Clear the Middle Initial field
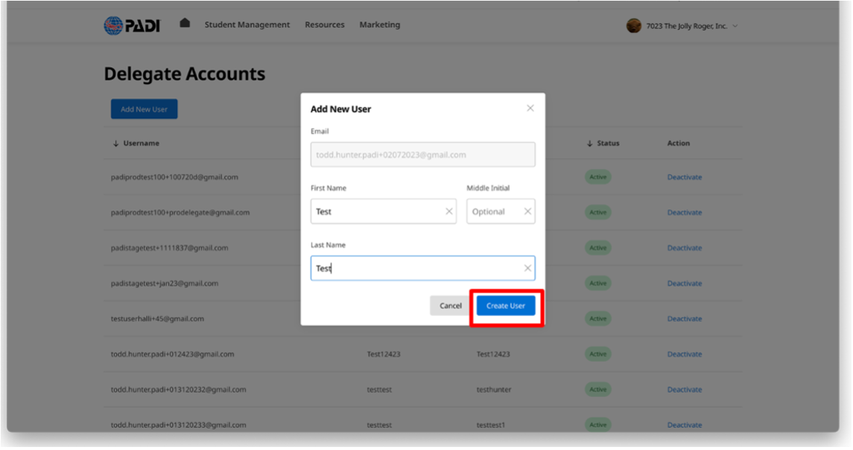This screenshot has width=853, height=450. pyautogui.click(x=527, y=211)
